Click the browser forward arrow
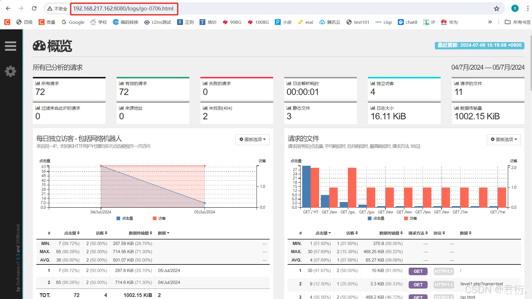 (x=21, y=8)
